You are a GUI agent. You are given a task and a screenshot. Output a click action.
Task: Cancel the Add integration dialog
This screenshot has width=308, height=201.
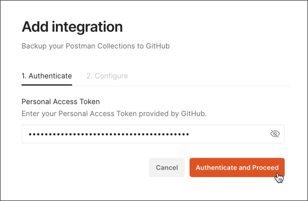tap(167, 167)
